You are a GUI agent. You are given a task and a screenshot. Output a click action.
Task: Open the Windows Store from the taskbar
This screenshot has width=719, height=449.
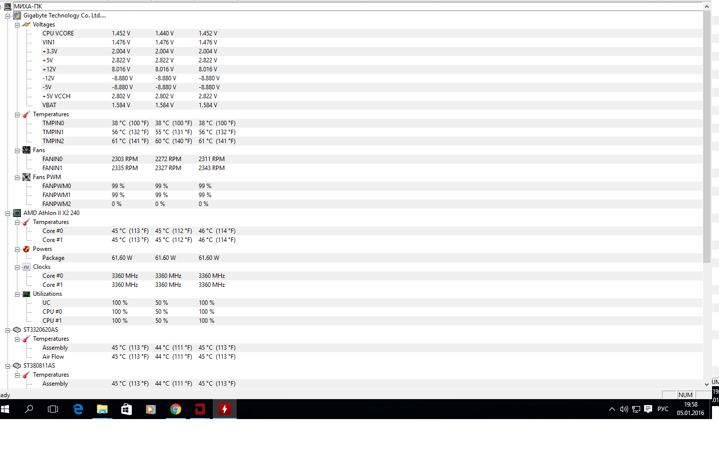[127, 409]
